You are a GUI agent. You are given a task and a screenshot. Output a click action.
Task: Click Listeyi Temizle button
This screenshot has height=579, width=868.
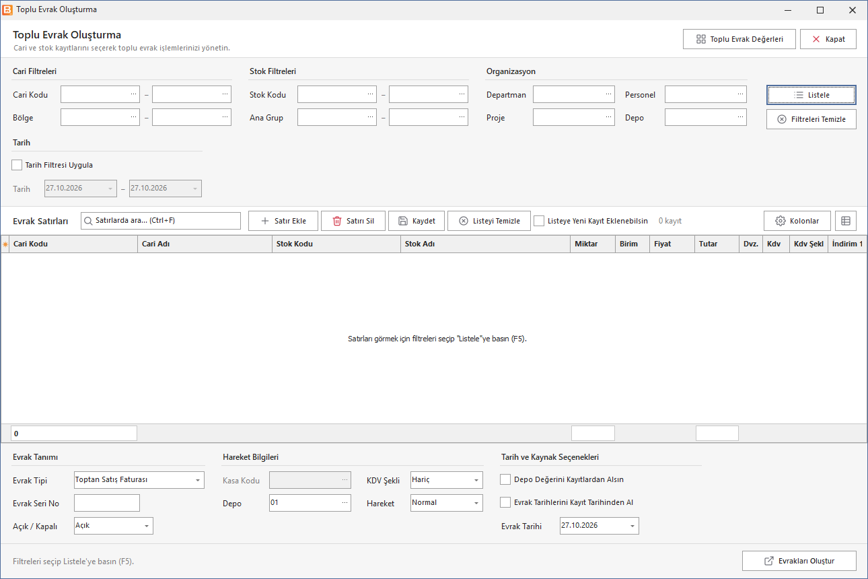tap(489, 221)
